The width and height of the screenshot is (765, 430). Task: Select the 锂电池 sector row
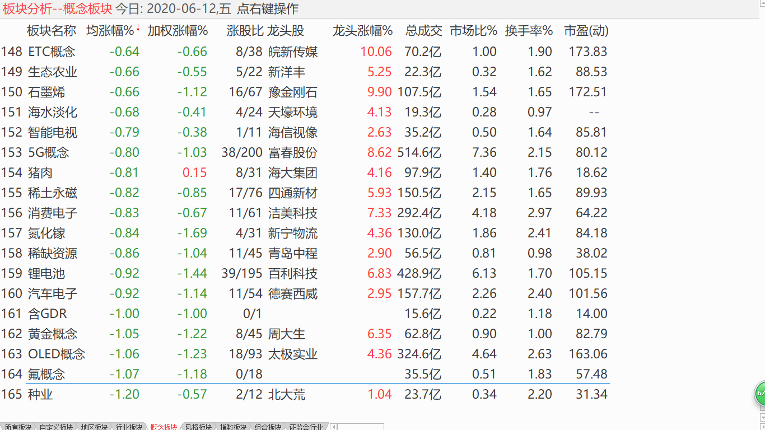click(x=305, y=273)
